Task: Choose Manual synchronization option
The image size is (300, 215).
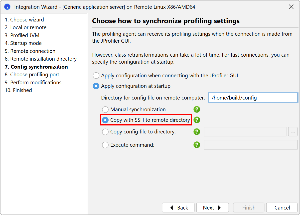Action: pos(105,109)
